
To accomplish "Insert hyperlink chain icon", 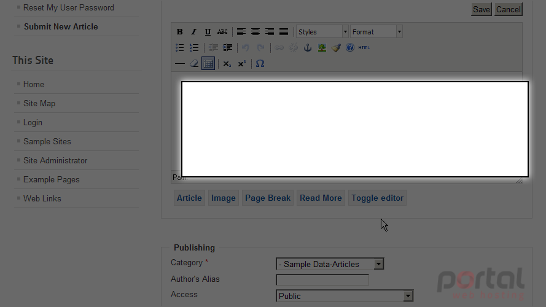I will pyautogui.click(x=279, y=48).
